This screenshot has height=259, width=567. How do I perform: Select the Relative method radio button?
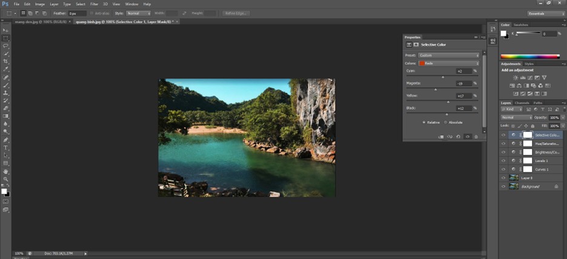click(x=424, y=122)
